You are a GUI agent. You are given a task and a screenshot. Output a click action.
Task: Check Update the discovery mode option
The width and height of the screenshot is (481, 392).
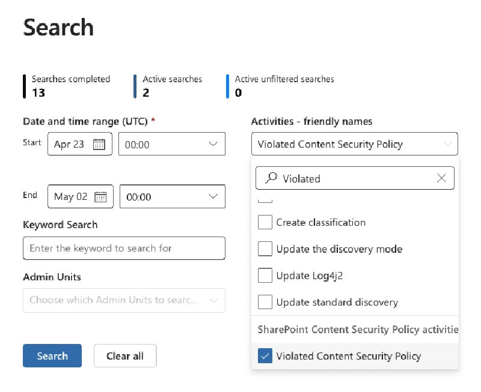pyautogui.click(x=265, y=249)
